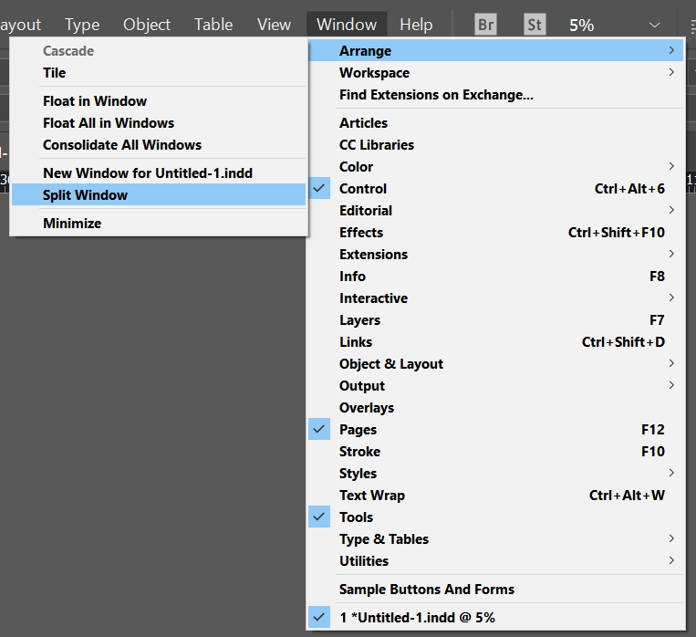Switch to document 1 *Untitled-1.indd @ 5%
The image size is (696, 637).
496,618
